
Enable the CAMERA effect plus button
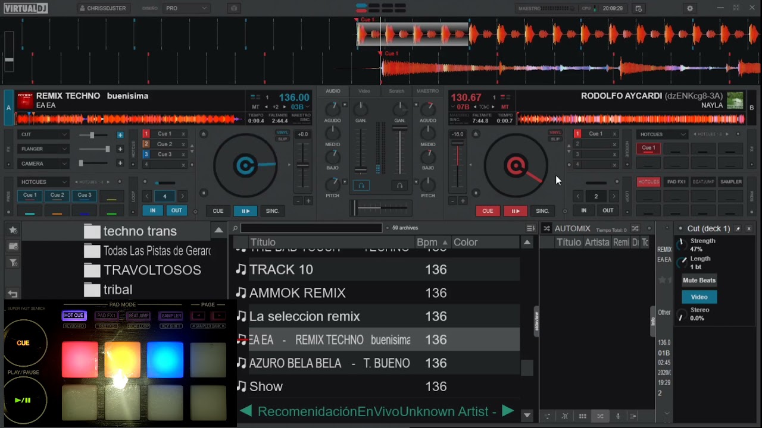(120, 163)
